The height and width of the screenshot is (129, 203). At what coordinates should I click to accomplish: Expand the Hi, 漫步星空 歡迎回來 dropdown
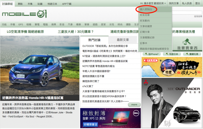[x=153, y=3]
